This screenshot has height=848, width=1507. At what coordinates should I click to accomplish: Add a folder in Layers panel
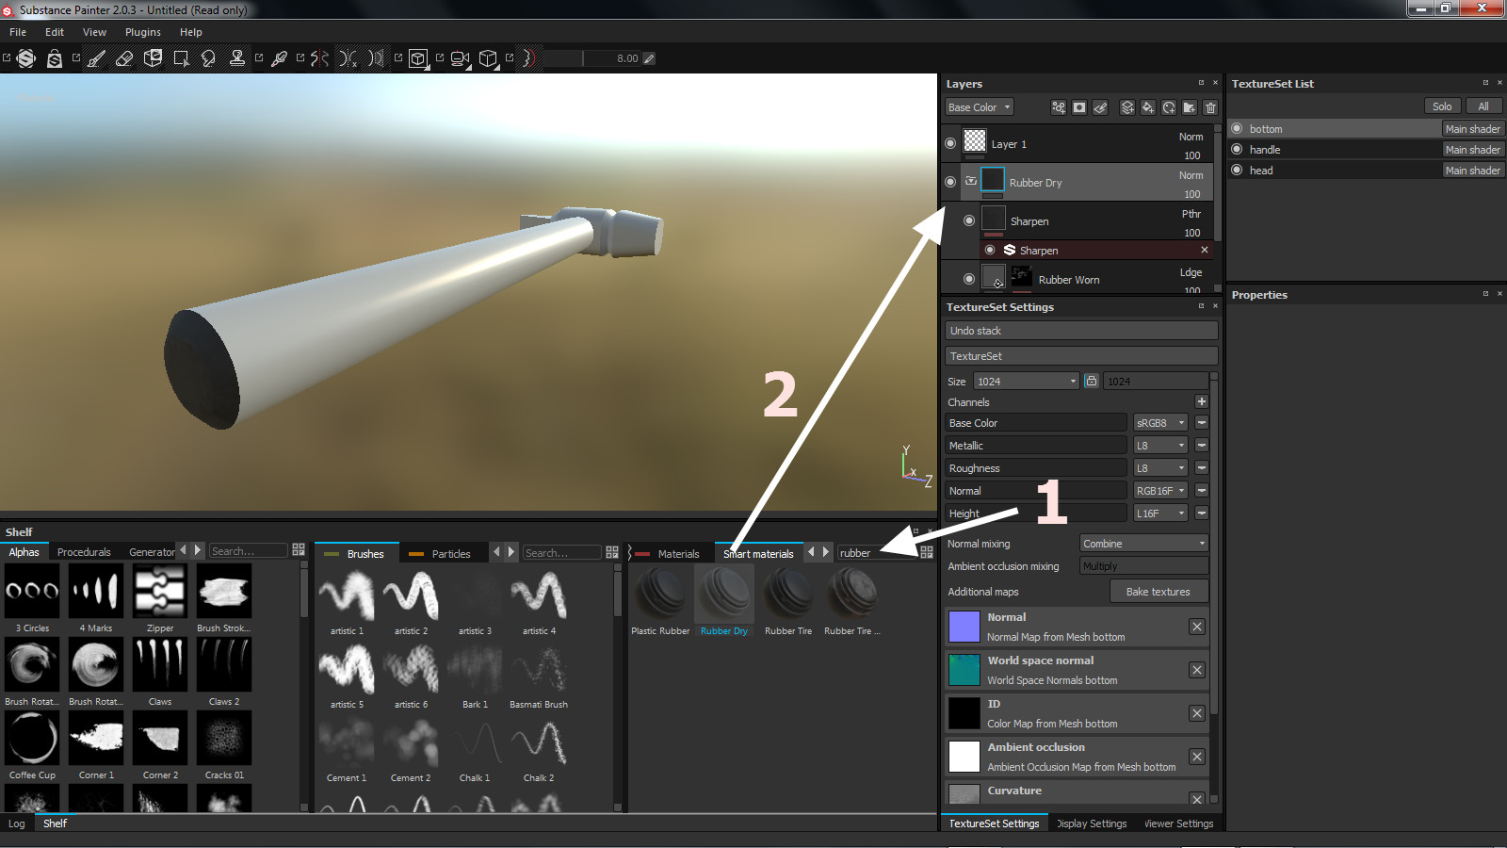[x=1190, y=107]
